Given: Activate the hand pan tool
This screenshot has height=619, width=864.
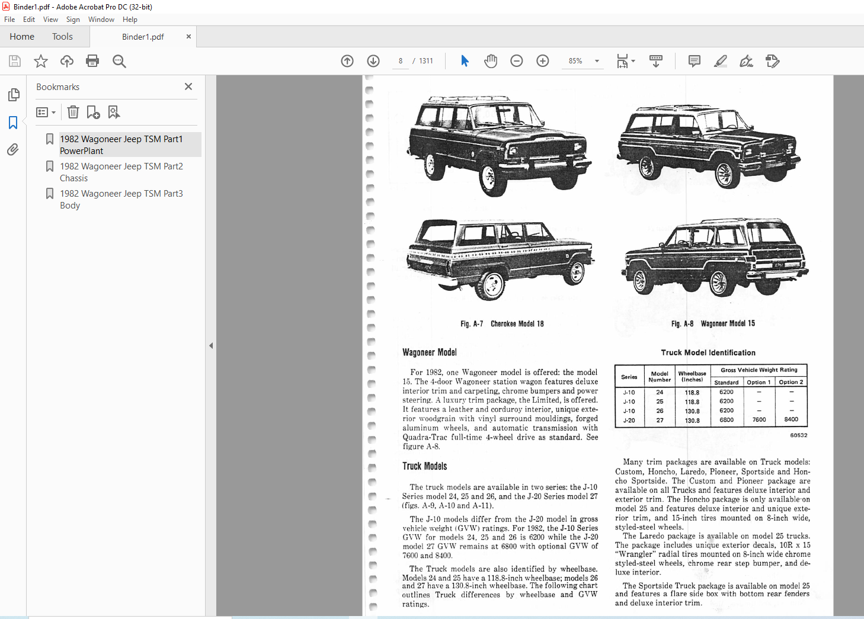Looking at the screenshot, I should pyautogui.click(x=491, y=61).
